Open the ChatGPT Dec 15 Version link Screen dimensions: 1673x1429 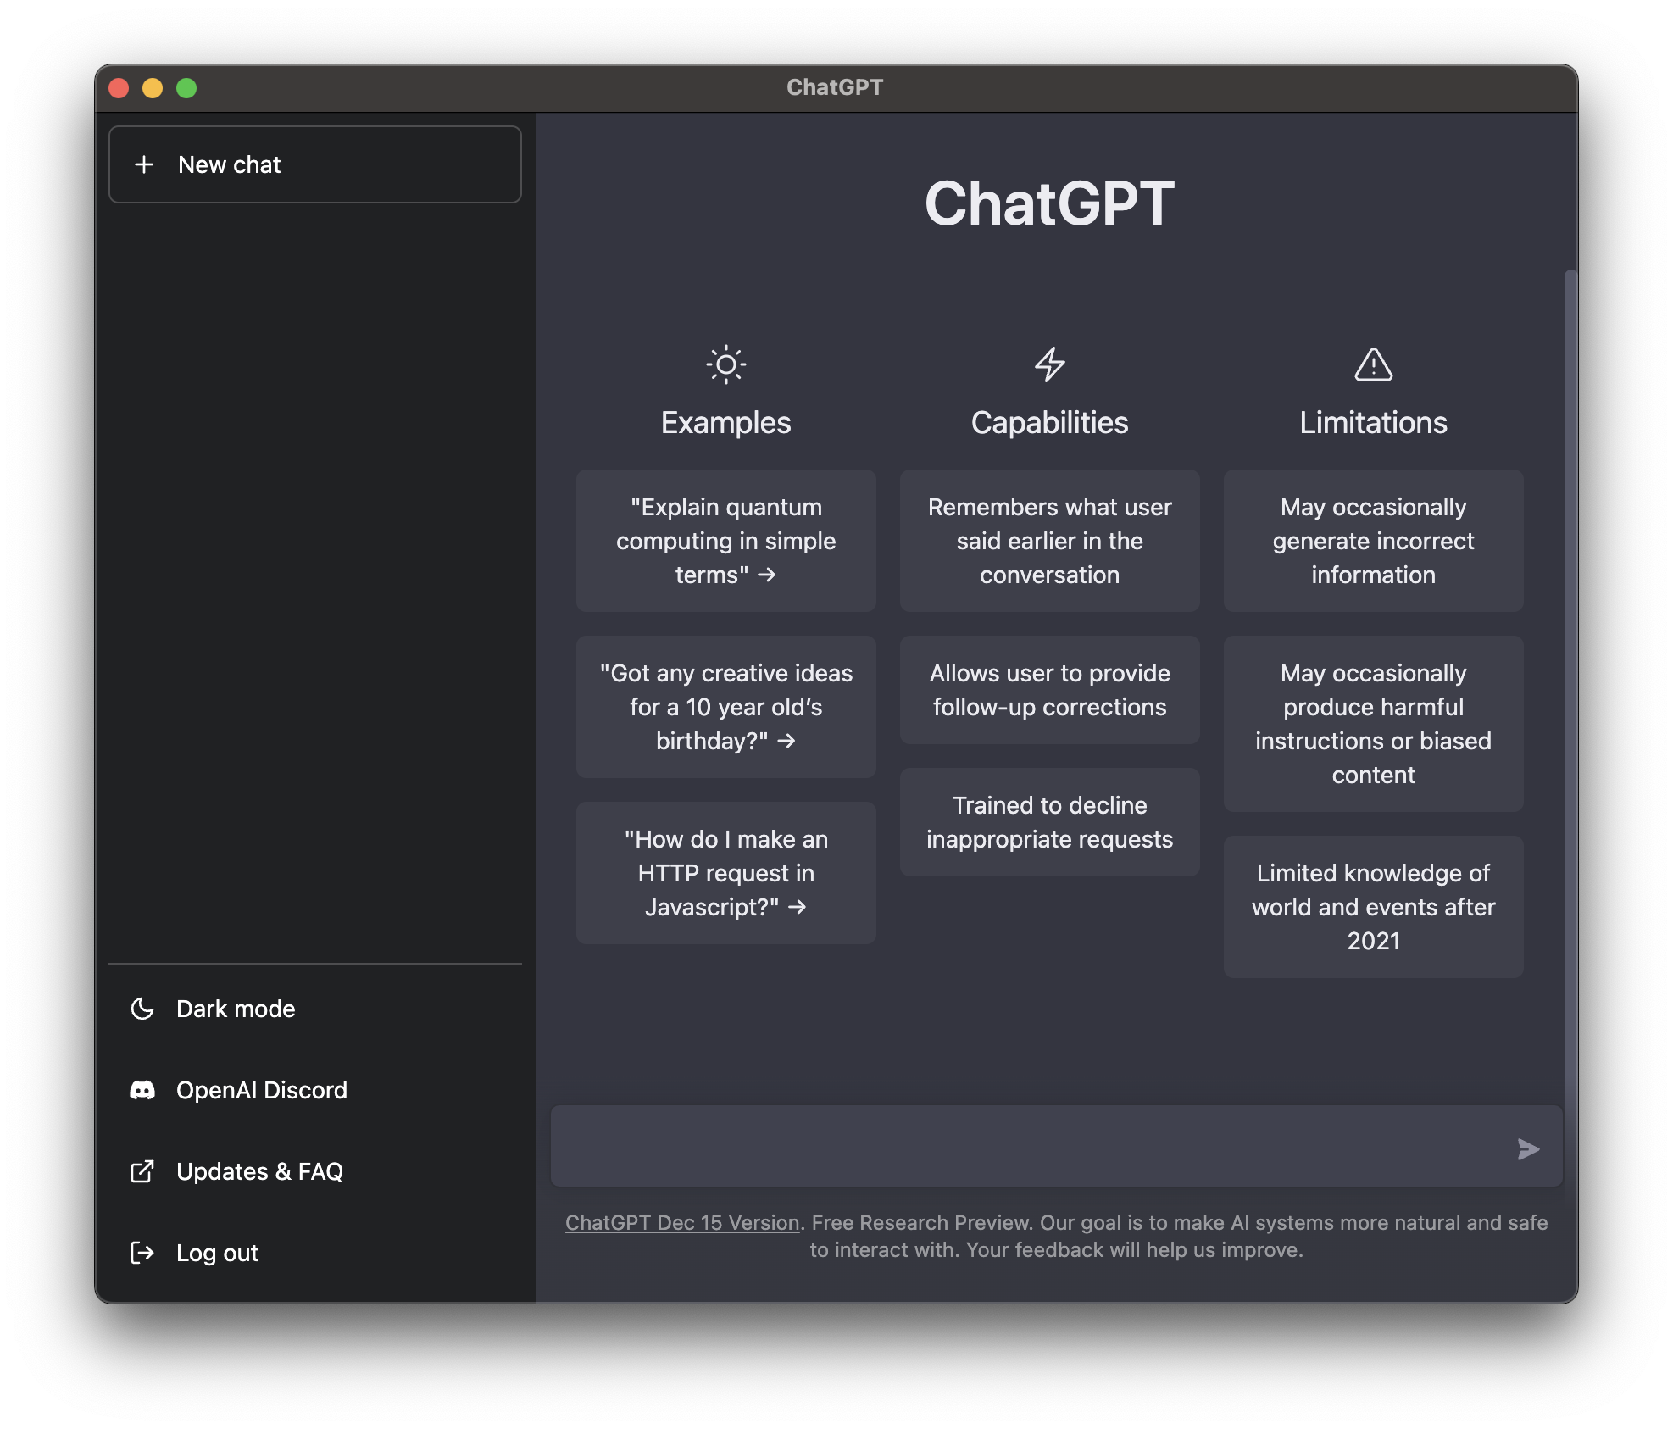click(x=681, y=1222)
